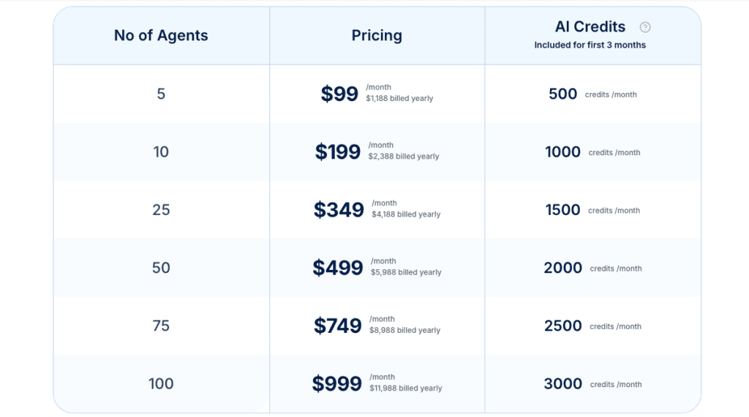The height and width of the screenshot is (417, 749).
Task: Click the $499 monthly price
Action: coord(338,268)
